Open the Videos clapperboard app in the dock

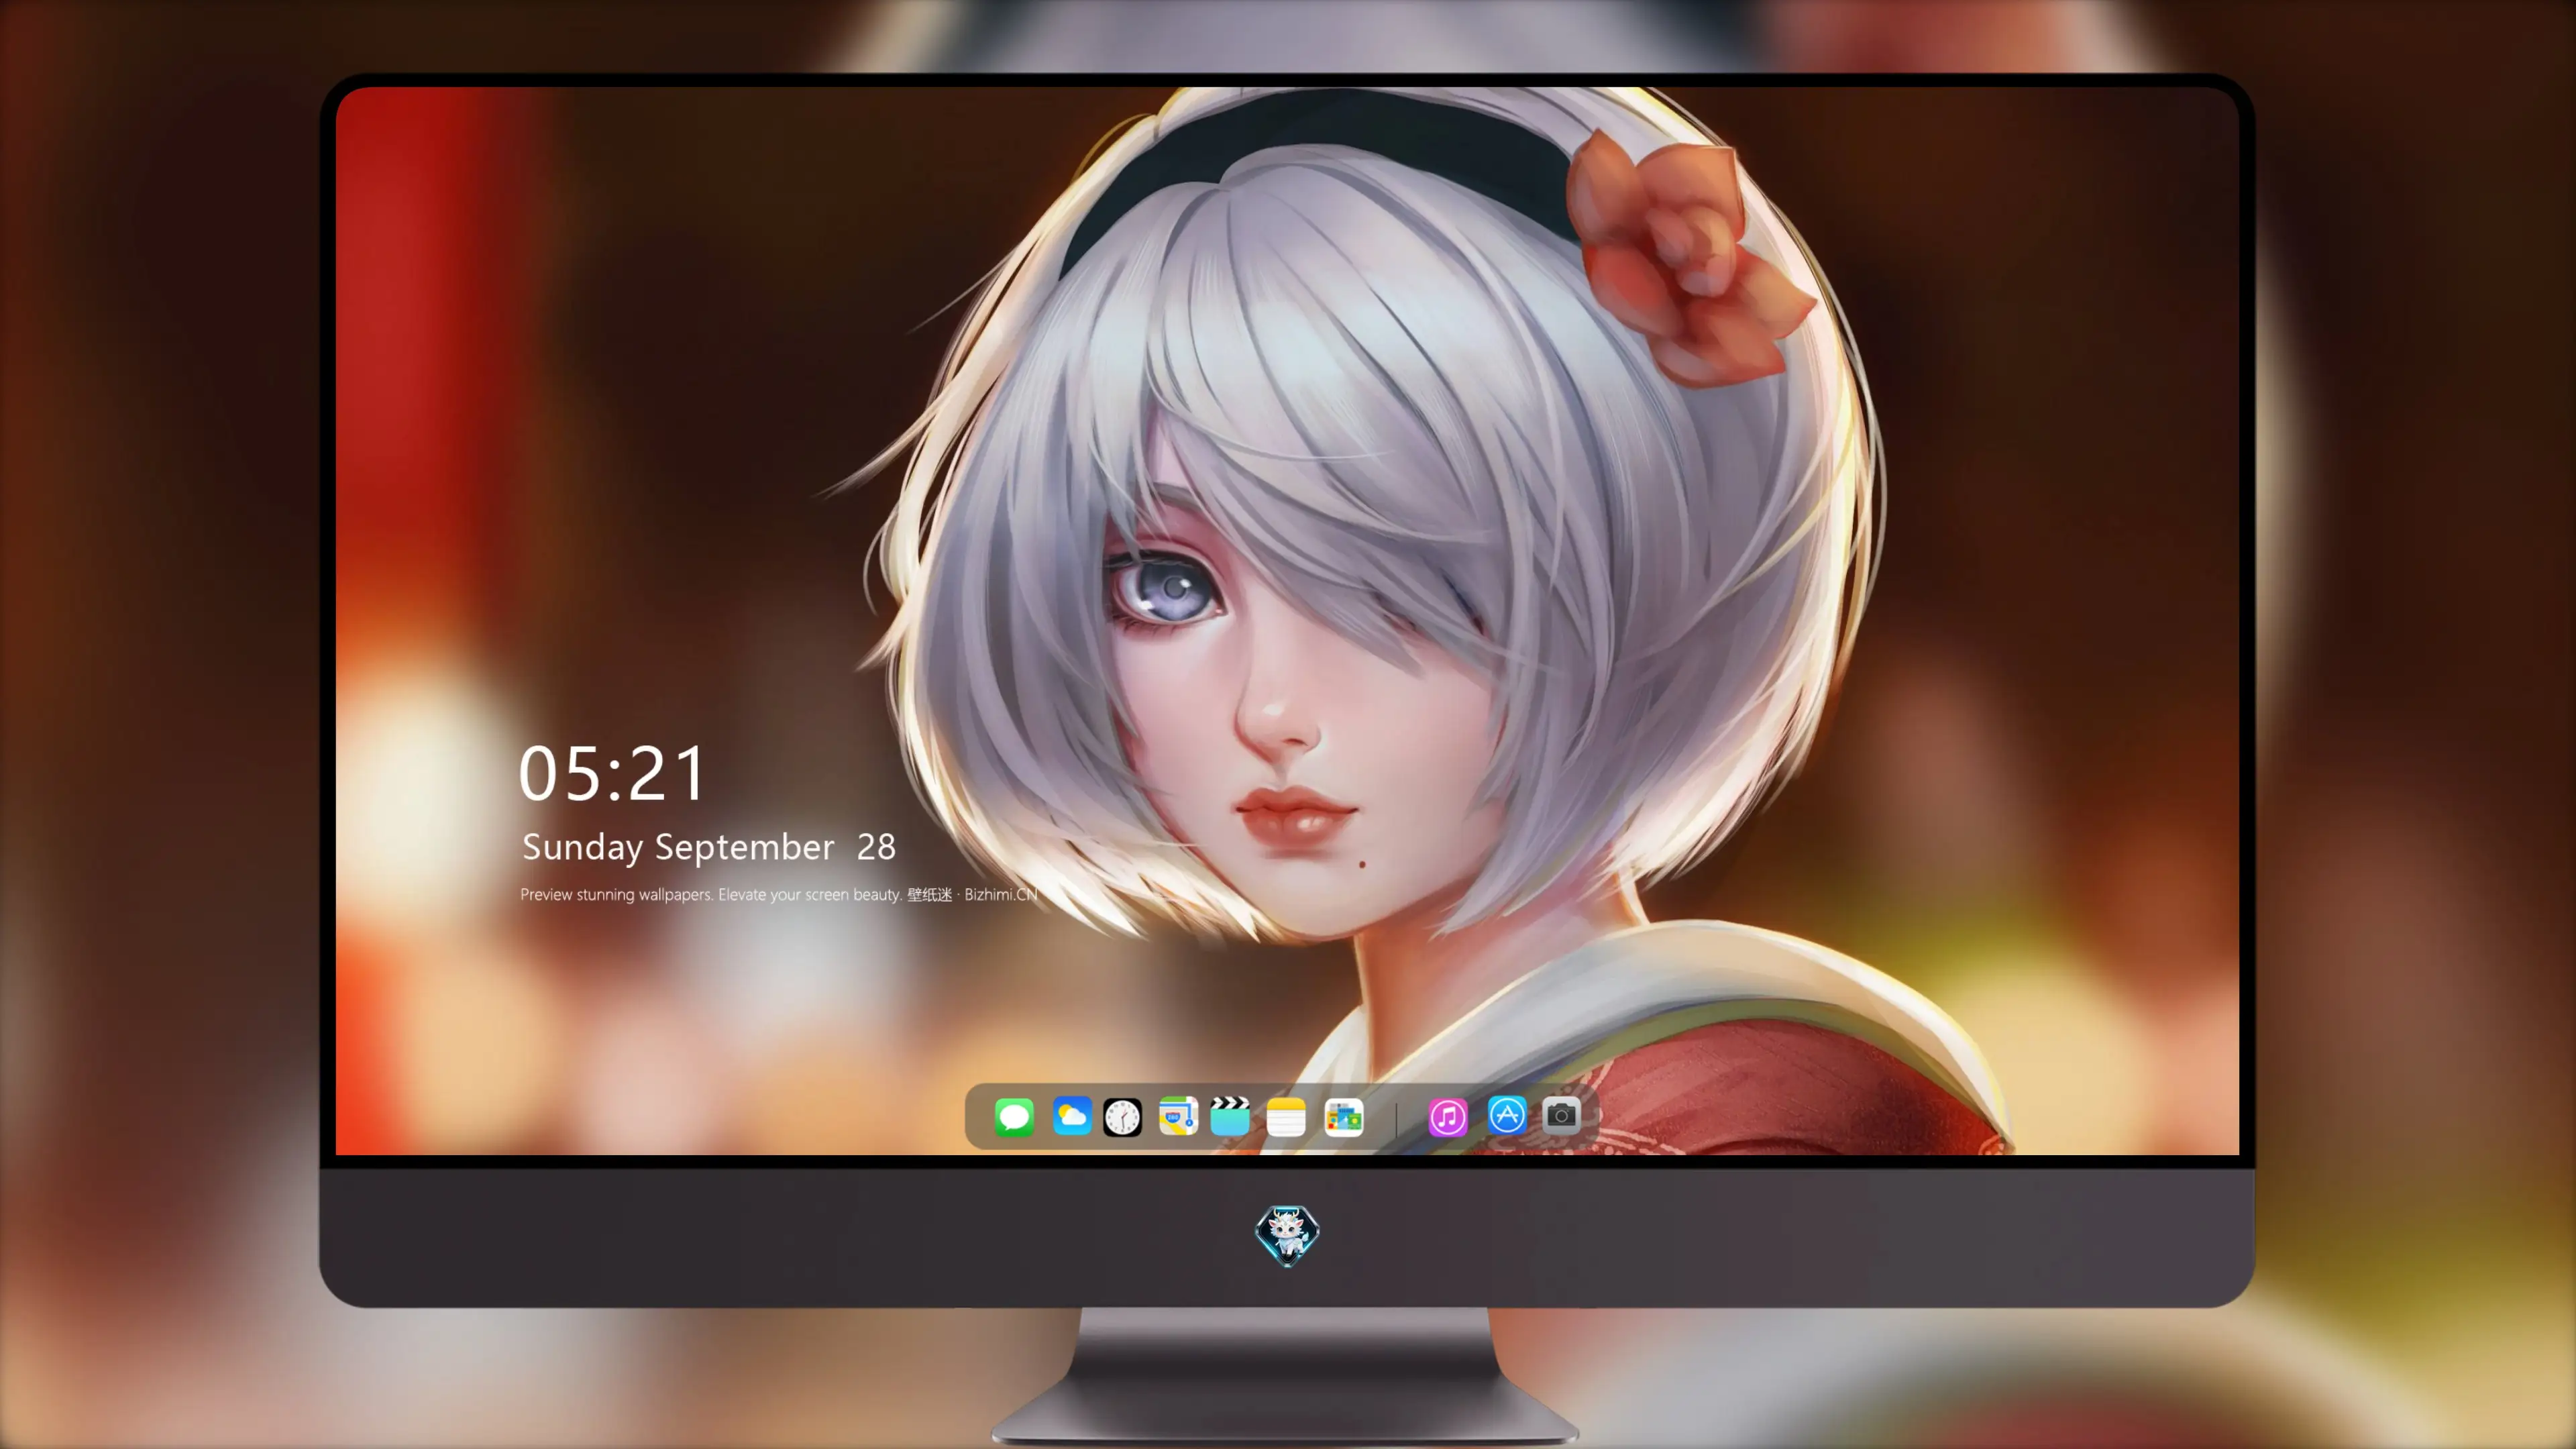click(1230, 1116)
